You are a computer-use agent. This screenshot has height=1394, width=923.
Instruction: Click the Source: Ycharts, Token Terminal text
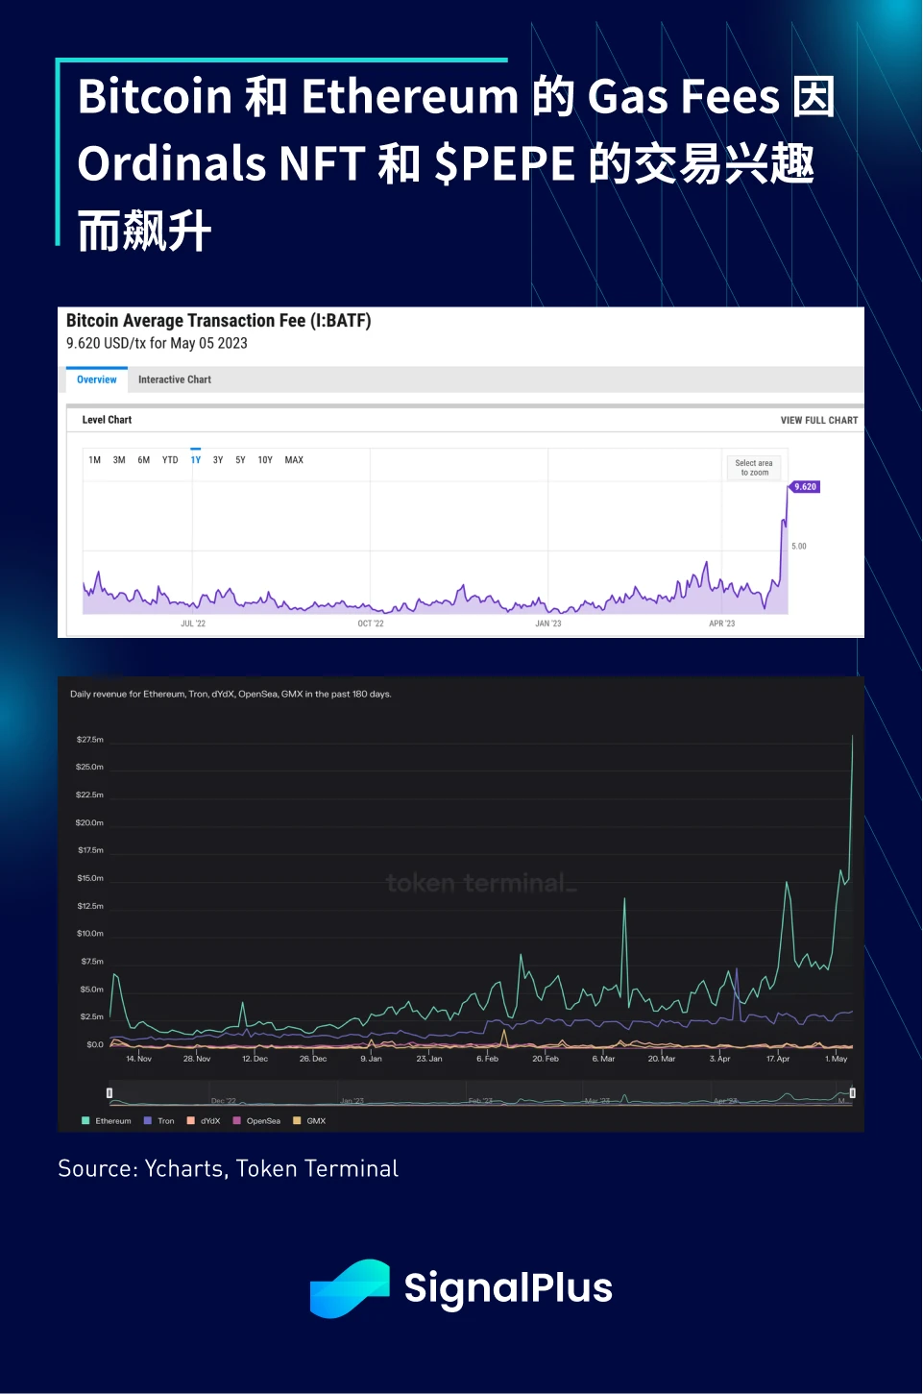pyautogui.click(x=229, y=1169)
